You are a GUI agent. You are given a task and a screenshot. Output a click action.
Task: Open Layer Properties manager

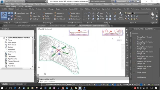point(121,16)
